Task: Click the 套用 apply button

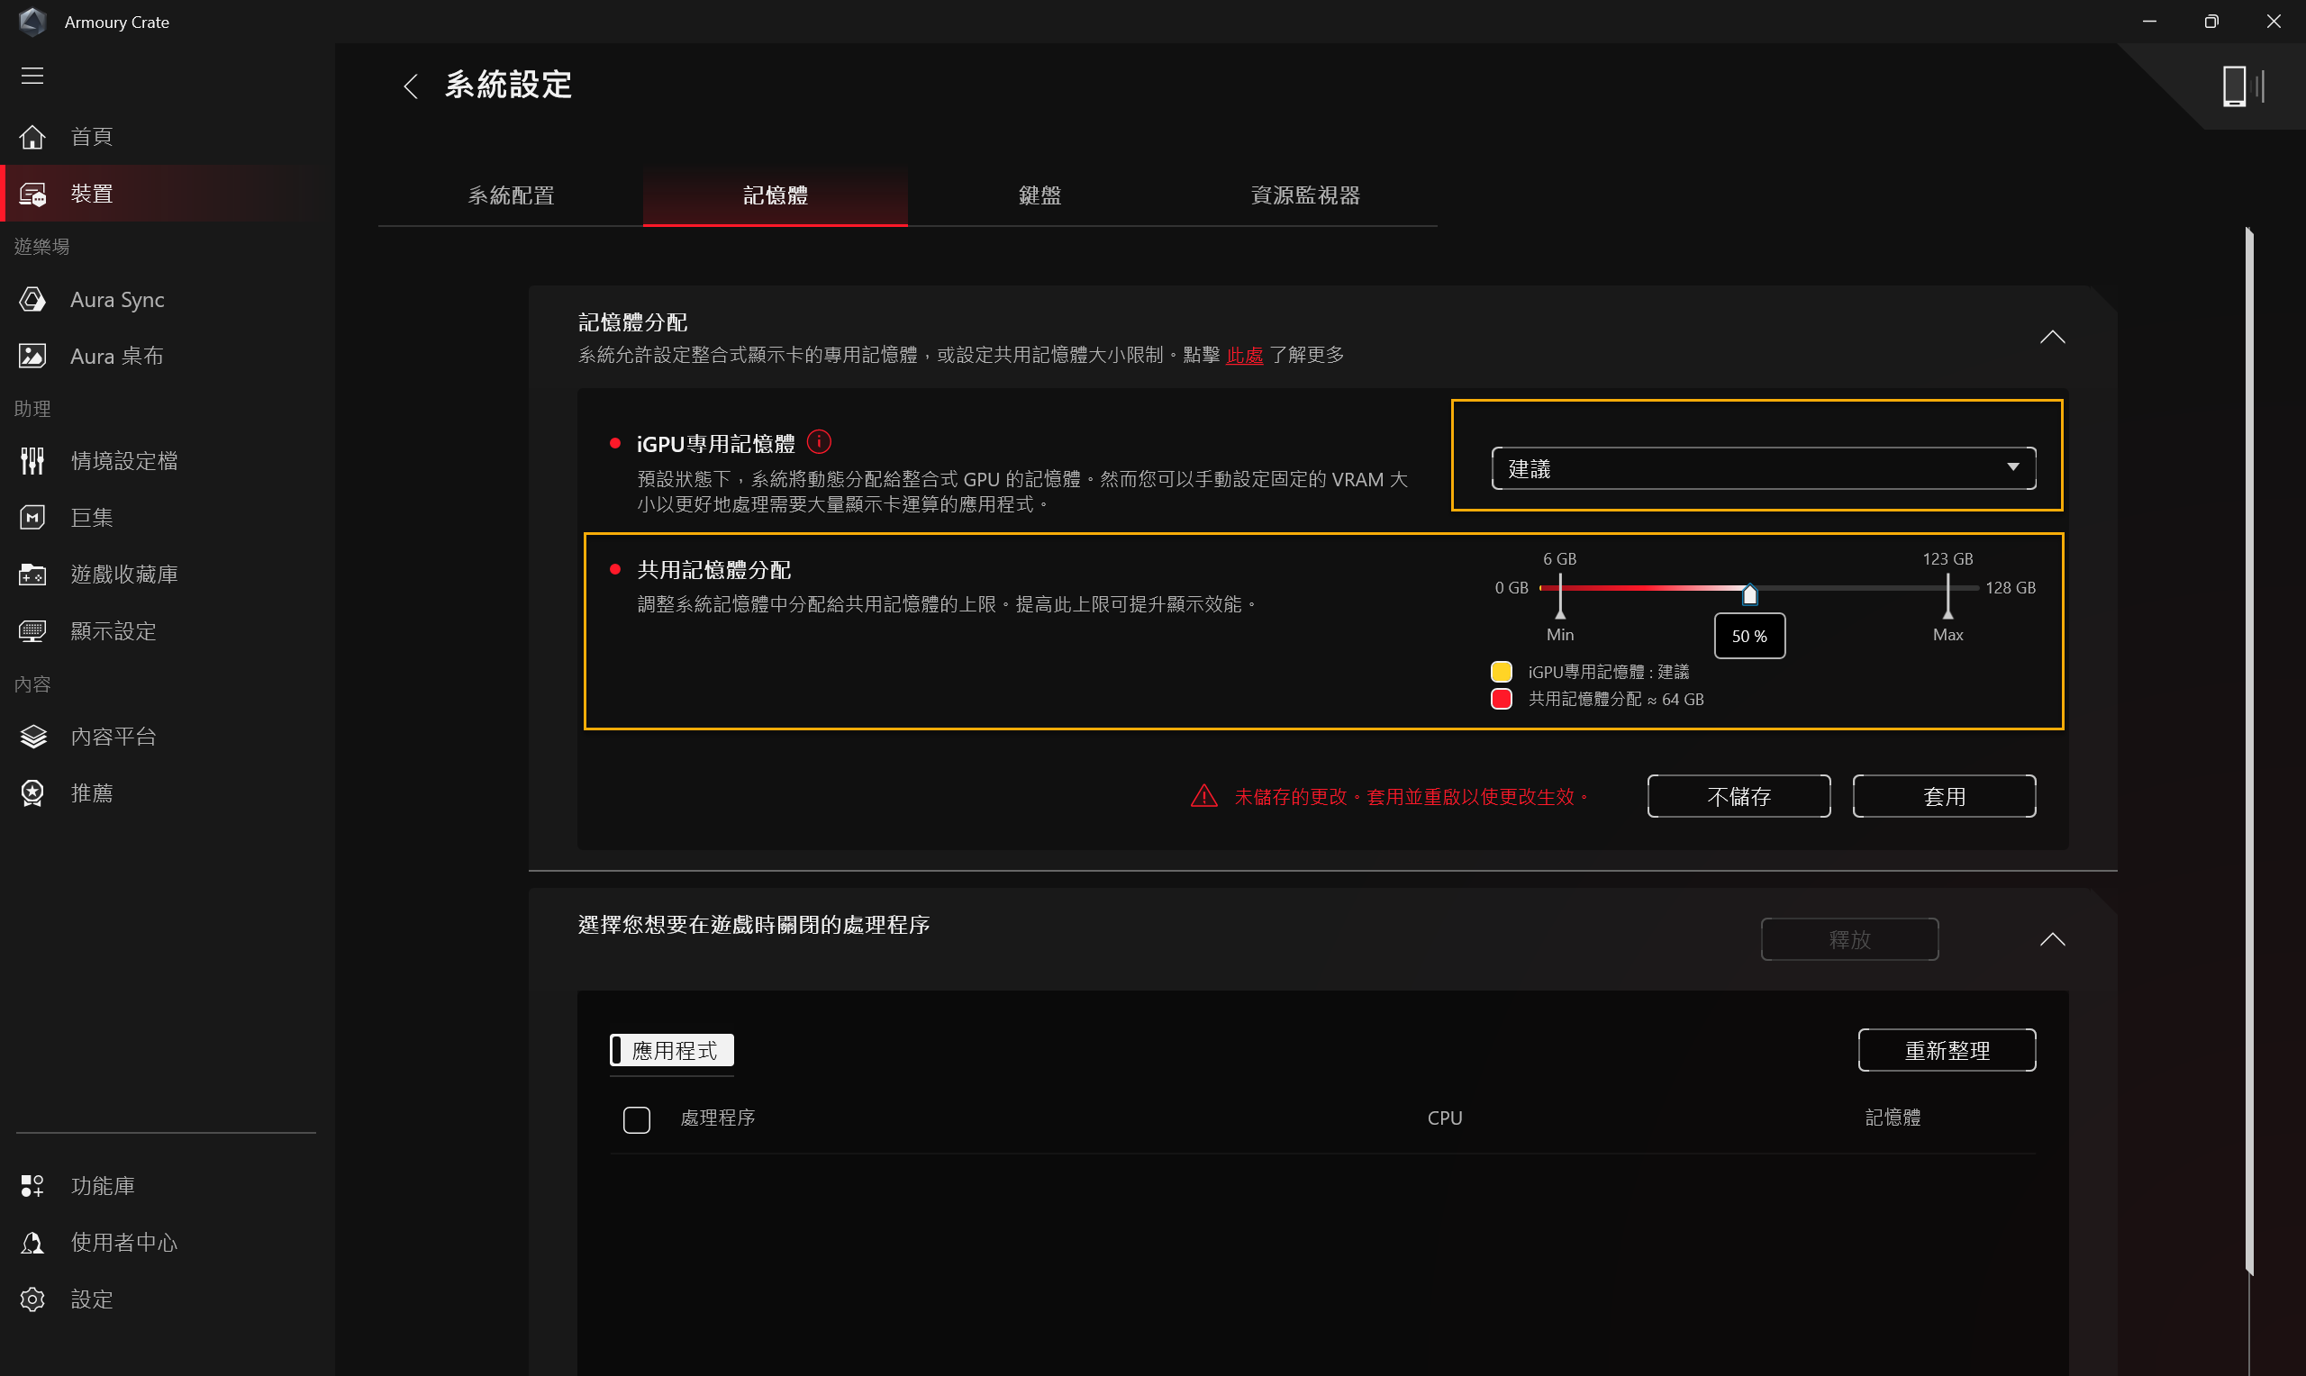Action: pos(1944,796)
